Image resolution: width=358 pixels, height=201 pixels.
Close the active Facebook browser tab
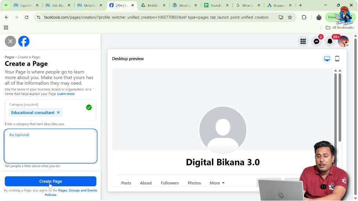pos(133,5)
